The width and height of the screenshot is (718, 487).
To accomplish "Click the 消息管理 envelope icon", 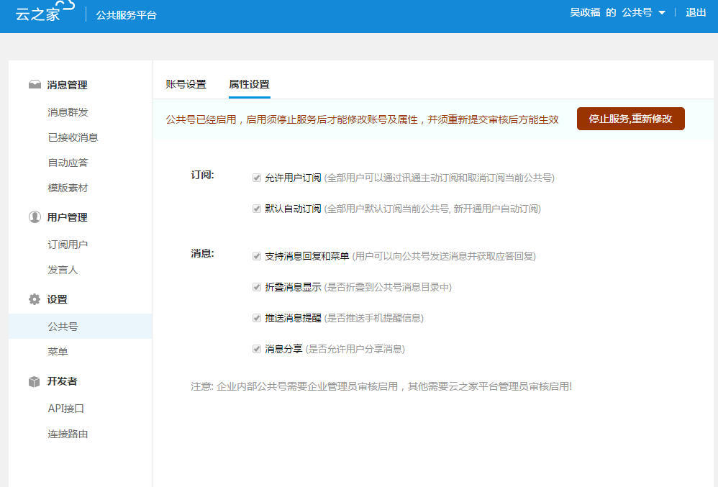I will tap(35, 85).
